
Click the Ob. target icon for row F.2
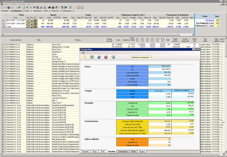pos(35,24)
